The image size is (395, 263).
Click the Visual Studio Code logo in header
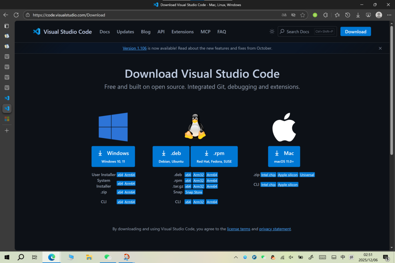click(37, 31)
